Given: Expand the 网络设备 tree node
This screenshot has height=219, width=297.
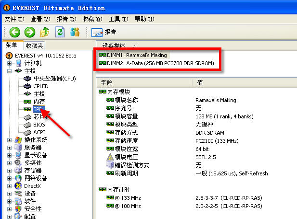Looking at the screenshot, I should pyautogui.click(x=9, y=178).
